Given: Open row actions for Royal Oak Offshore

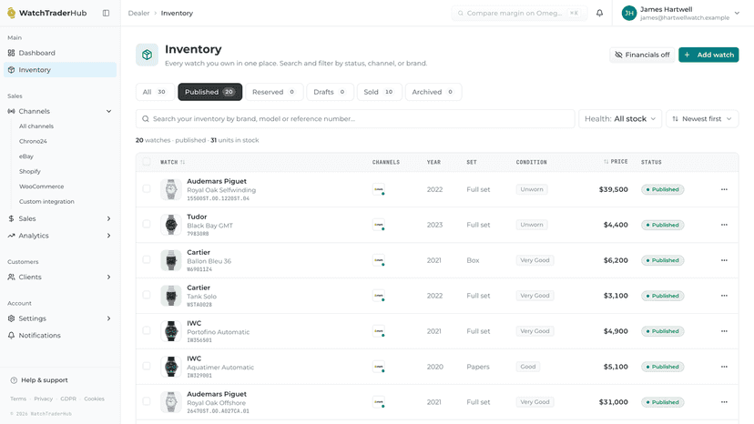Looking at the screenshot, I should (724, 402).
